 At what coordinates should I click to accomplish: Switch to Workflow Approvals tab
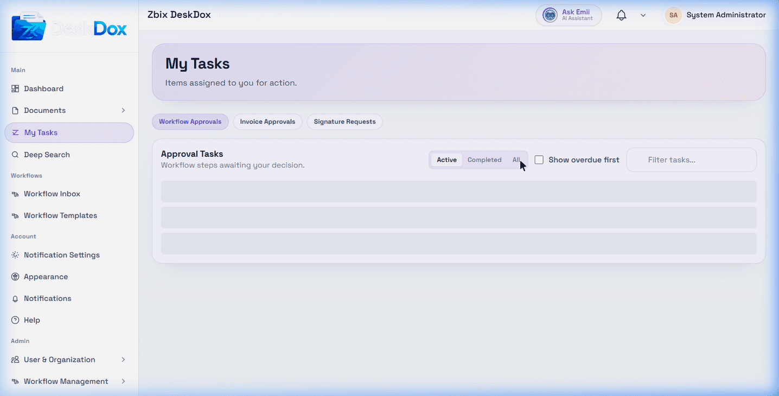190,122
